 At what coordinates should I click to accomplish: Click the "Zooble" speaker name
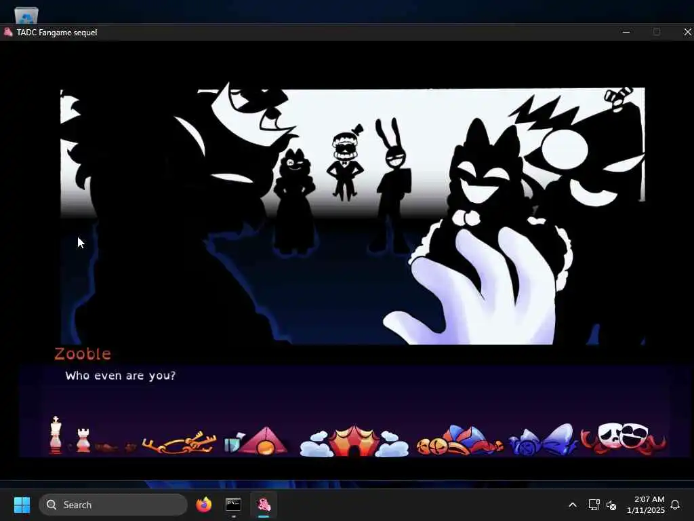pos(83,353)
